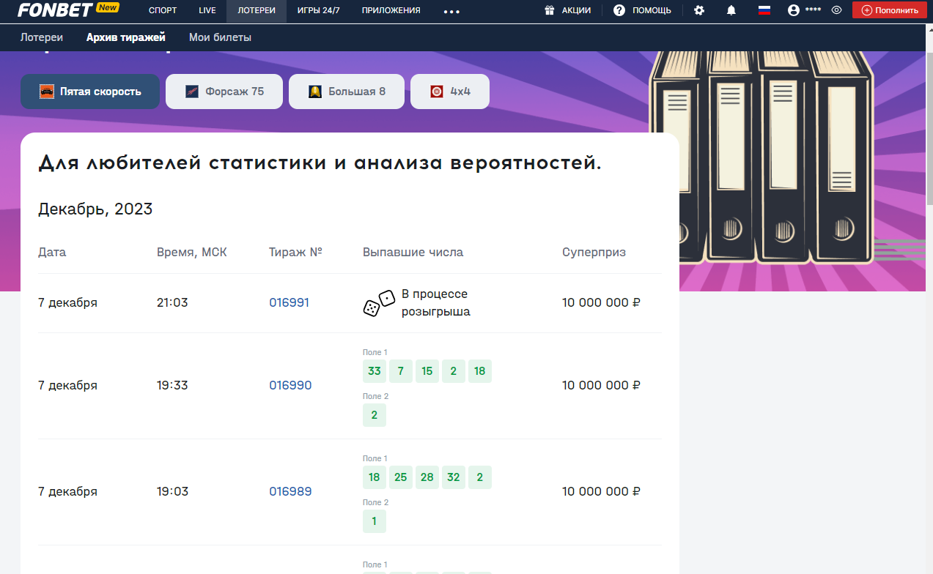Select the ЛОТЕРЕИ menu item

(257, 11)
